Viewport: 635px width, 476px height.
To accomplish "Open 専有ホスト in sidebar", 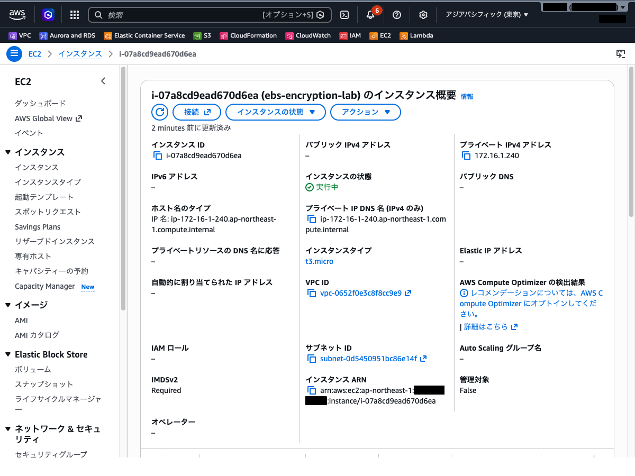I will coord(33,256).
